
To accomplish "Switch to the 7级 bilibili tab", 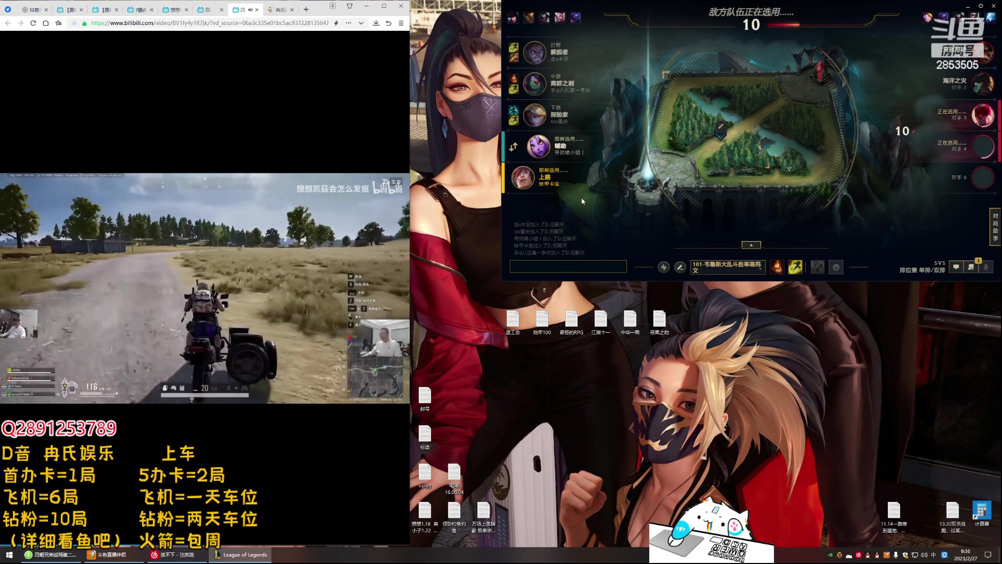I will click(x=140, y=9).
